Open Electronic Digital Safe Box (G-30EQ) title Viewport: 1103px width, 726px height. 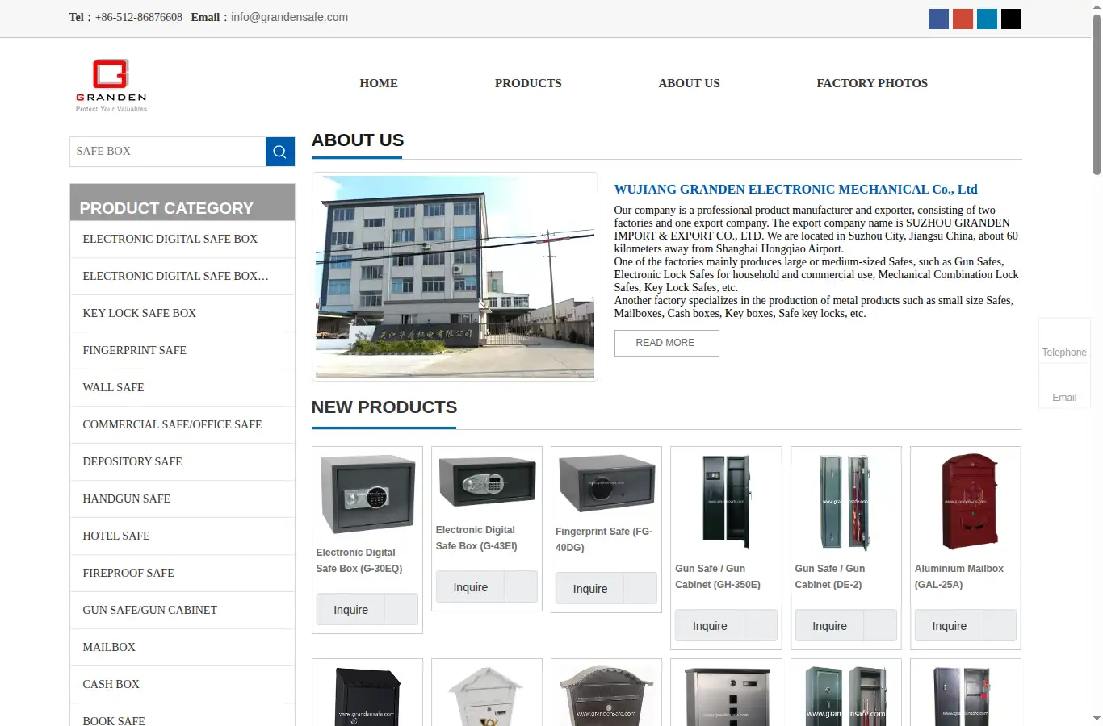pos(359,561)
